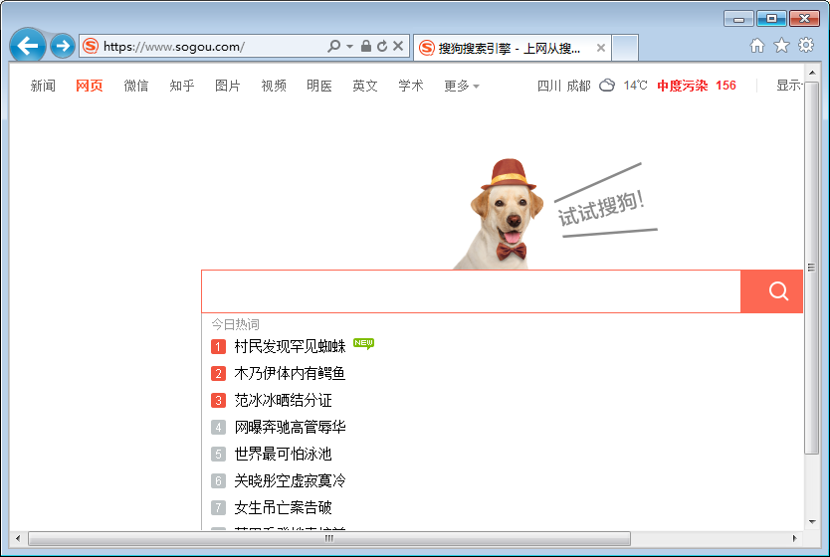Click the 14℃ temperature text

point(635,86)
